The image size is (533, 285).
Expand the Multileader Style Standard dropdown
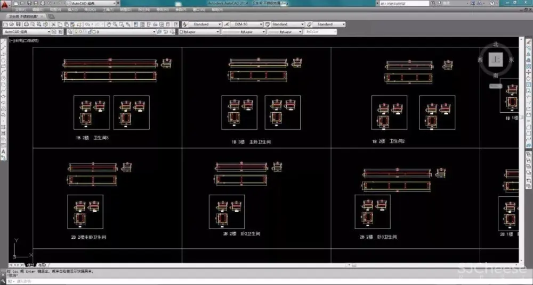click(344, 24)
